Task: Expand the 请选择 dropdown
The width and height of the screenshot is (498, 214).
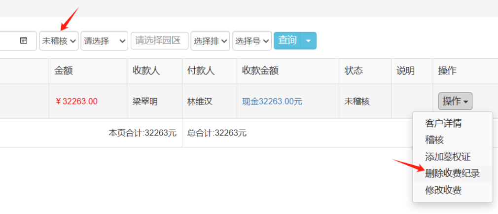Action: pos(105,41)
